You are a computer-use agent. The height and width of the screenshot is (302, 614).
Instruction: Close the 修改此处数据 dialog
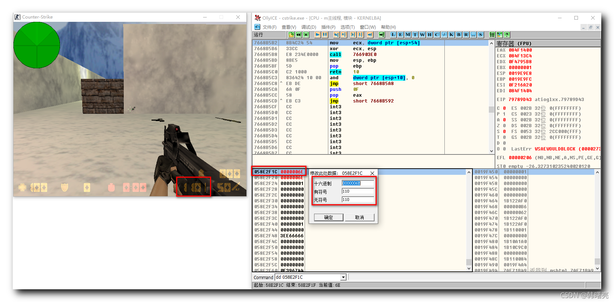[x=372, y=173]
